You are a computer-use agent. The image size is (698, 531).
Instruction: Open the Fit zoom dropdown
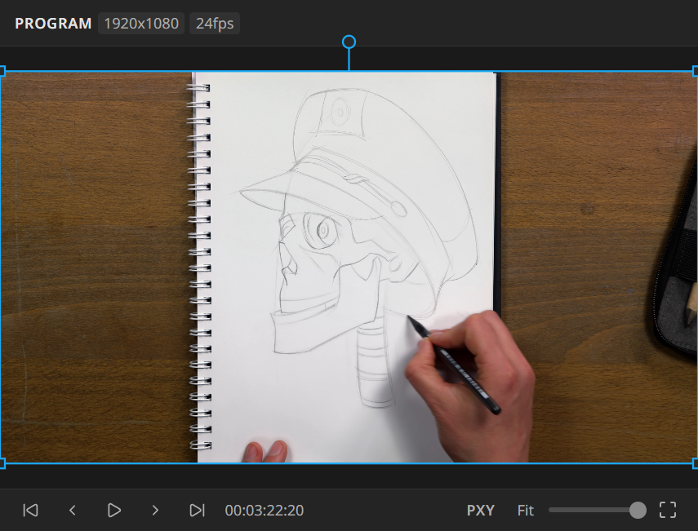[525, 510]
